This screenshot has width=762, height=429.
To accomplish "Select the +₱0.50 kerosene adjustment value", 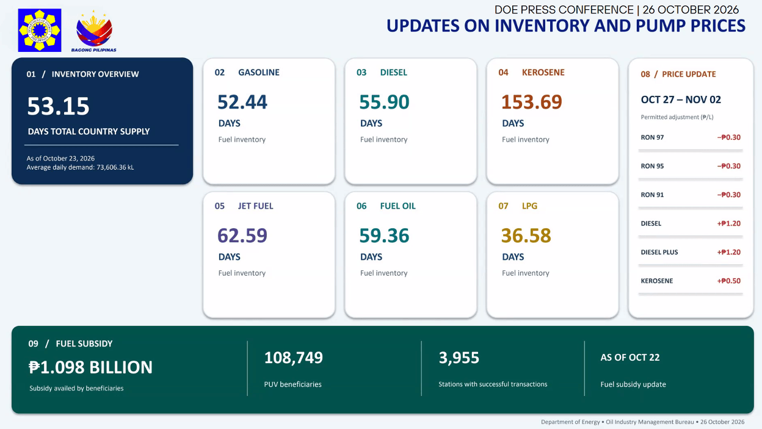I will 729,281.
